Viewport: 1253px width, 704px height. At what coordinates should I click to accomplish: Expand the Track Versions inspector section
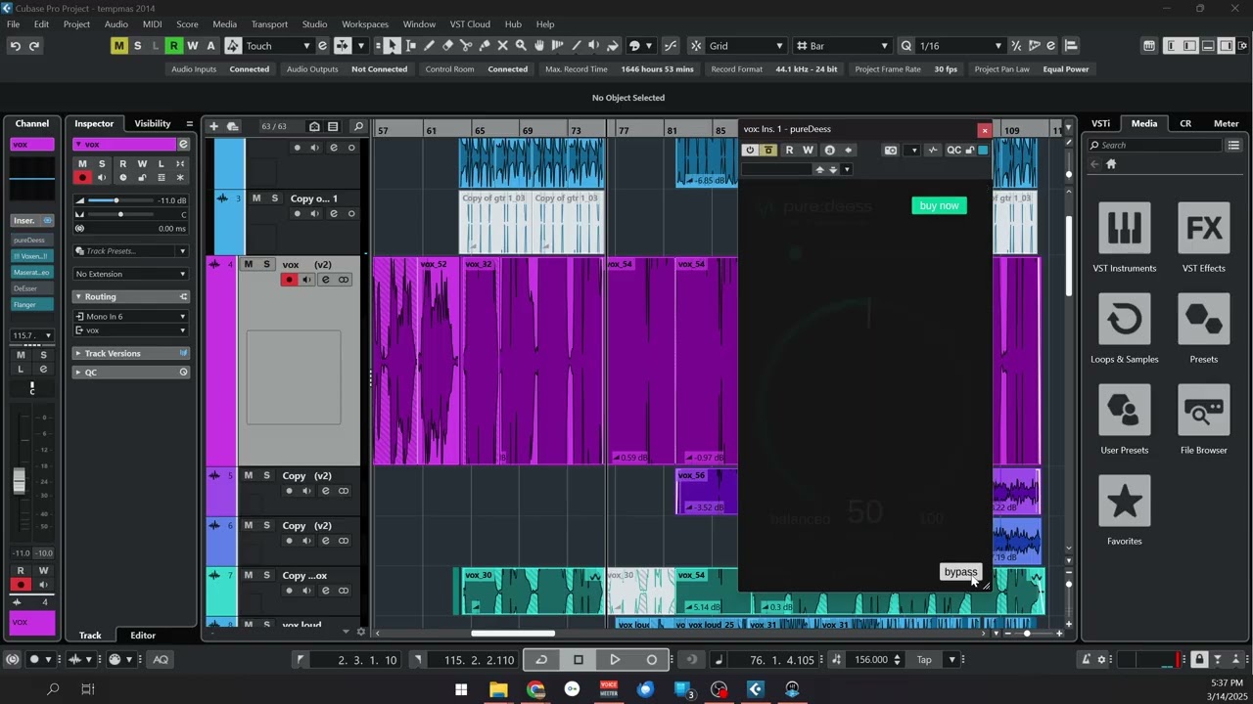coord(113,353)
